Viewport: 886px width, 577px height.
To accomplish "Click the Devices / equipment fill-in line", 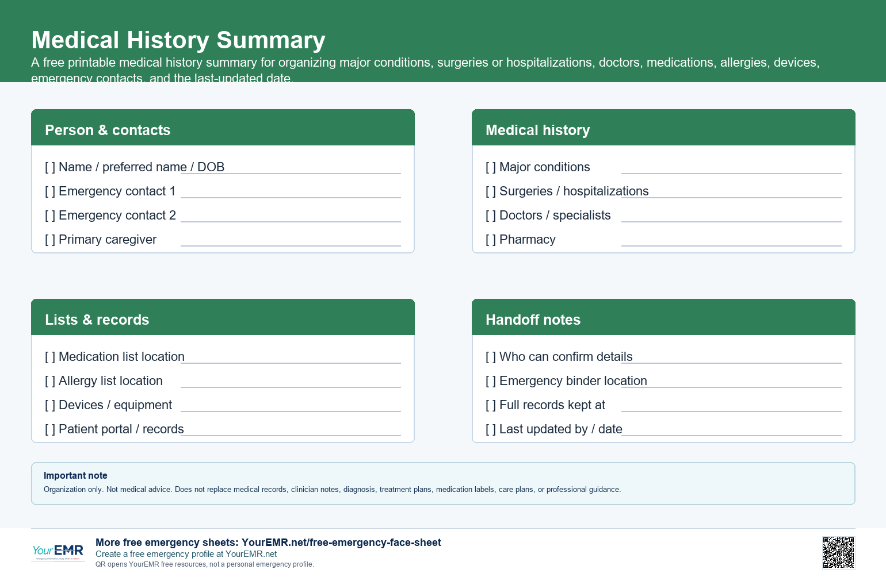I will [x=291, y=411].
